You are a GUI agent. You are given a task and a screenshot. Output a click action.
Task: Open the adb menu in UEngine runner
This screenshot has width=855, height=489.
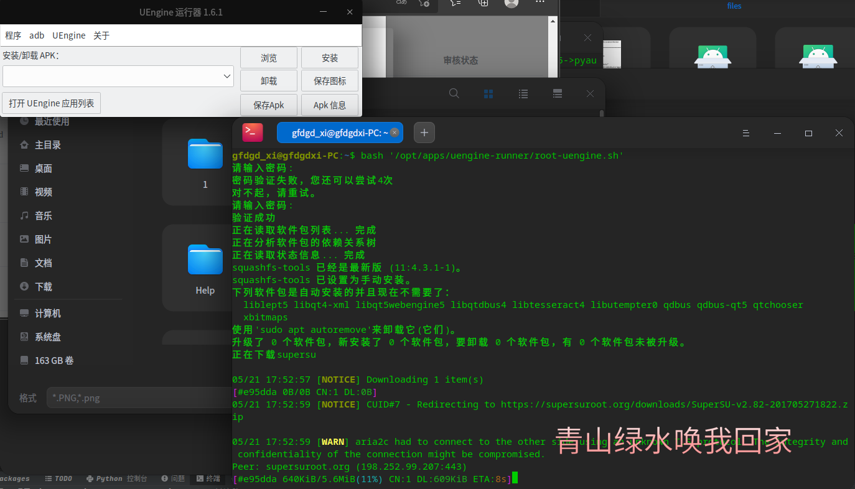pos(37,35)
